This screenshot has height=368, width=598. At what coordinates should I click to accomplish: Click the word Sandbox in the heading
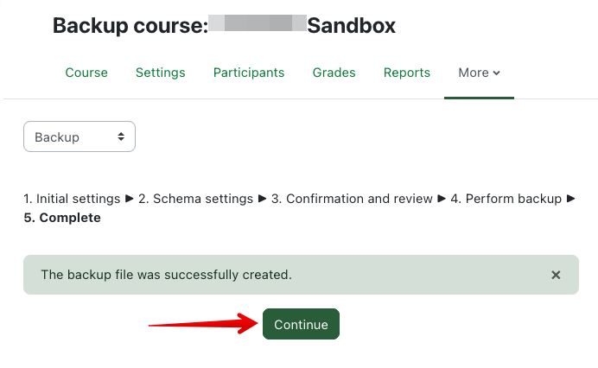click(x=352, y=26)
